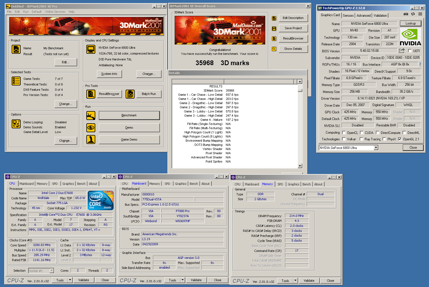The width and height of the screenshot is (429, 287).
Task: Click the Save Project button
Action: (x=293, y=28)
